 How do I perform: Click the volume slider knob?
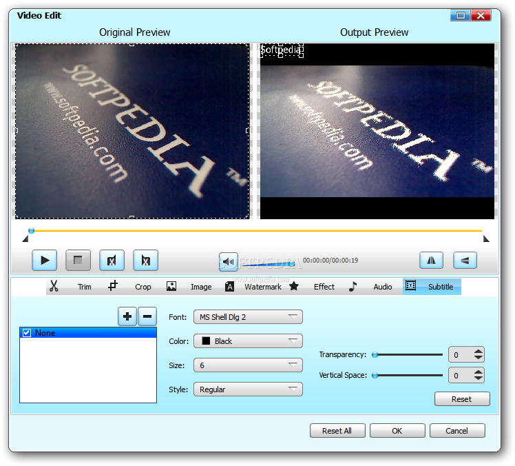click(292, 263)
